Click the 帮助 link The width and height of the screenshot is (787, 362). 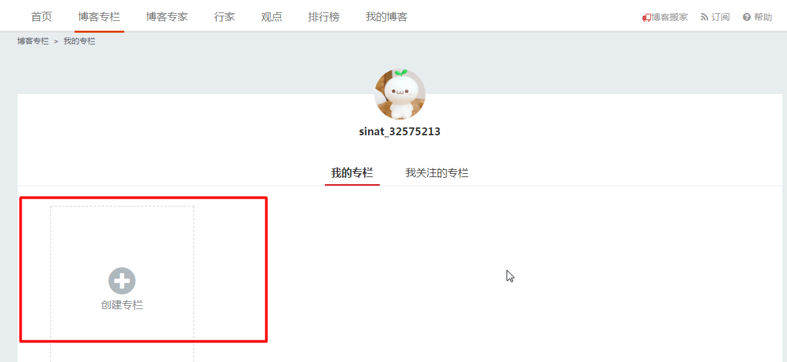coord(763,18)
